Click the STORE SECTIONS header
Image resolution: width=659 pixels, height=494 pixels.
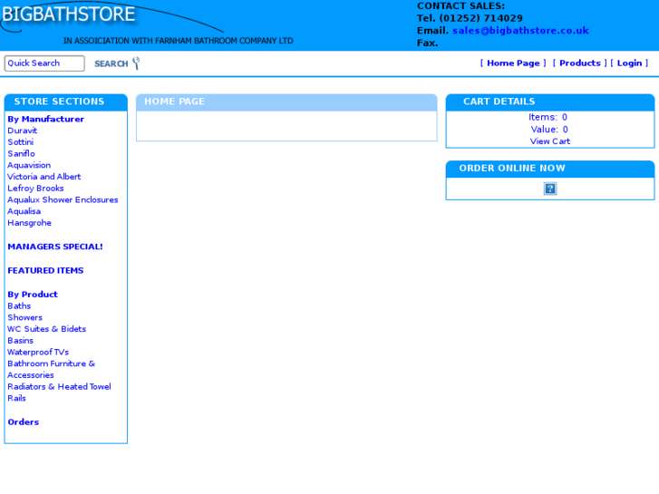point(66,102)
